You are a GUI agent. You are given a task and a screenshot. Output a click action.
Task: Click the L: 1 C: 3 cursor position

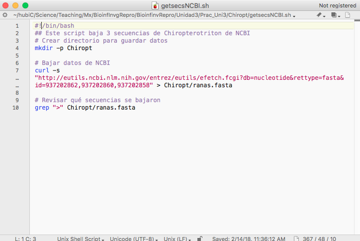[x=25, y=239]
